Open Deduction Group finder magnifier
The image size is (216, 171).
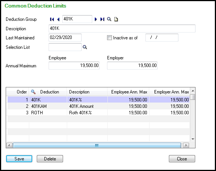pyautogui.click(x=109, y=19)
